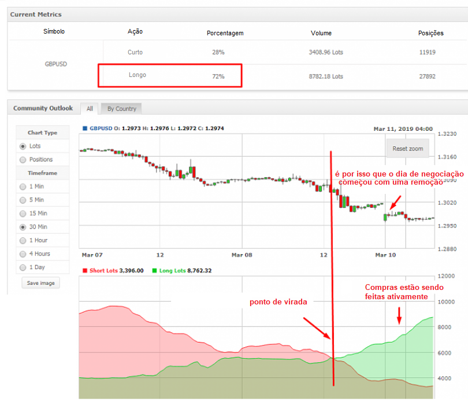Switch timeframe to 15 Min
The image size is (468, 419).
click(x=23, y=214)
